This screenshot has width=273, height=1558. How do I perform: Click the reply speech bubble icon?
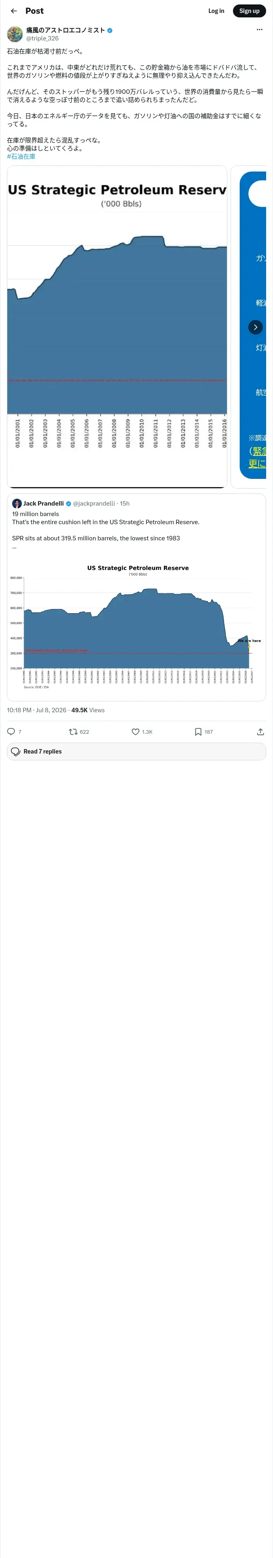[11, 731]
